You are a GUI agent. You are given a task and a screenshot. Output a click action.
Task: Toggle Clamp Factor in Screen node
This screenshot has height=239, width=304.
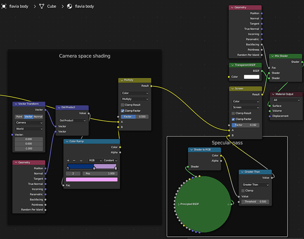[233, 119]
